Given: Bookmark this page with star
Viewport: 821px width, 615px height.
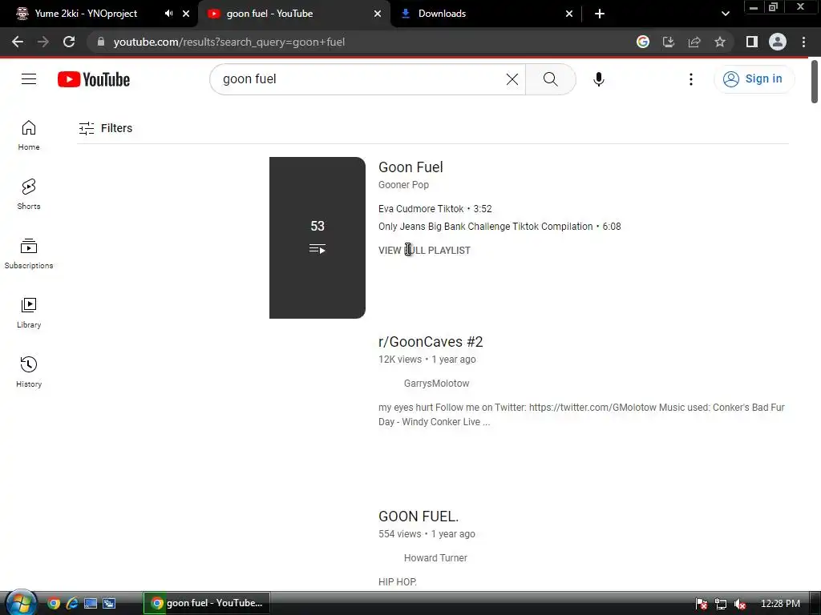Looking at the screenshot, I should [720, 42].
